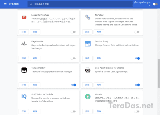Open details for vidIQ Vision
Image resolution: width=160 pixels, height=115 pixels.
pyautogui.click(x=24, y=111)
